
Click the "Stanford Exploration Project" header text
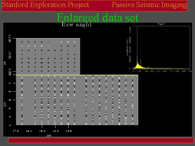(45, 5)
